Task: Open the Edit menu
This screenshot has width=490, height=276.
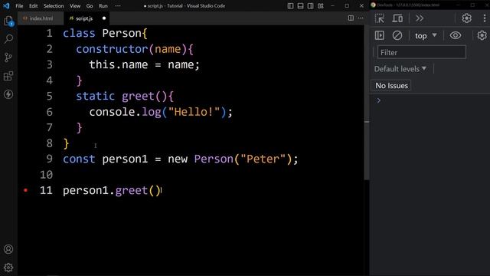Action: click(33, 5)
